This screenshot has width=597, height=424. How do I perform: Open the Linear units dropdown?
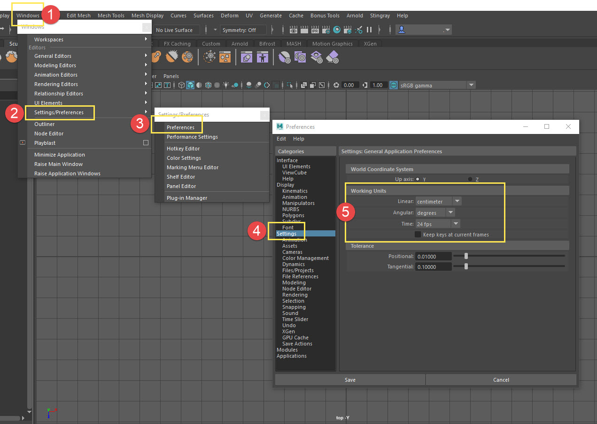pyautogui.click(x=457, y=201)
